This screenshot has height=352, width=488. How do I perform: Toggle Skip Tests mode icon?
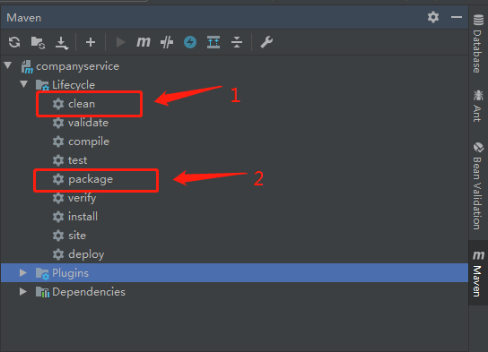pyautogui.click(x=167, y=42)
